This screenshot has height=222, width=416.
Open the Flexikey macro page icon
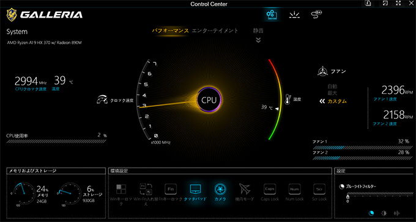(316, 15)
